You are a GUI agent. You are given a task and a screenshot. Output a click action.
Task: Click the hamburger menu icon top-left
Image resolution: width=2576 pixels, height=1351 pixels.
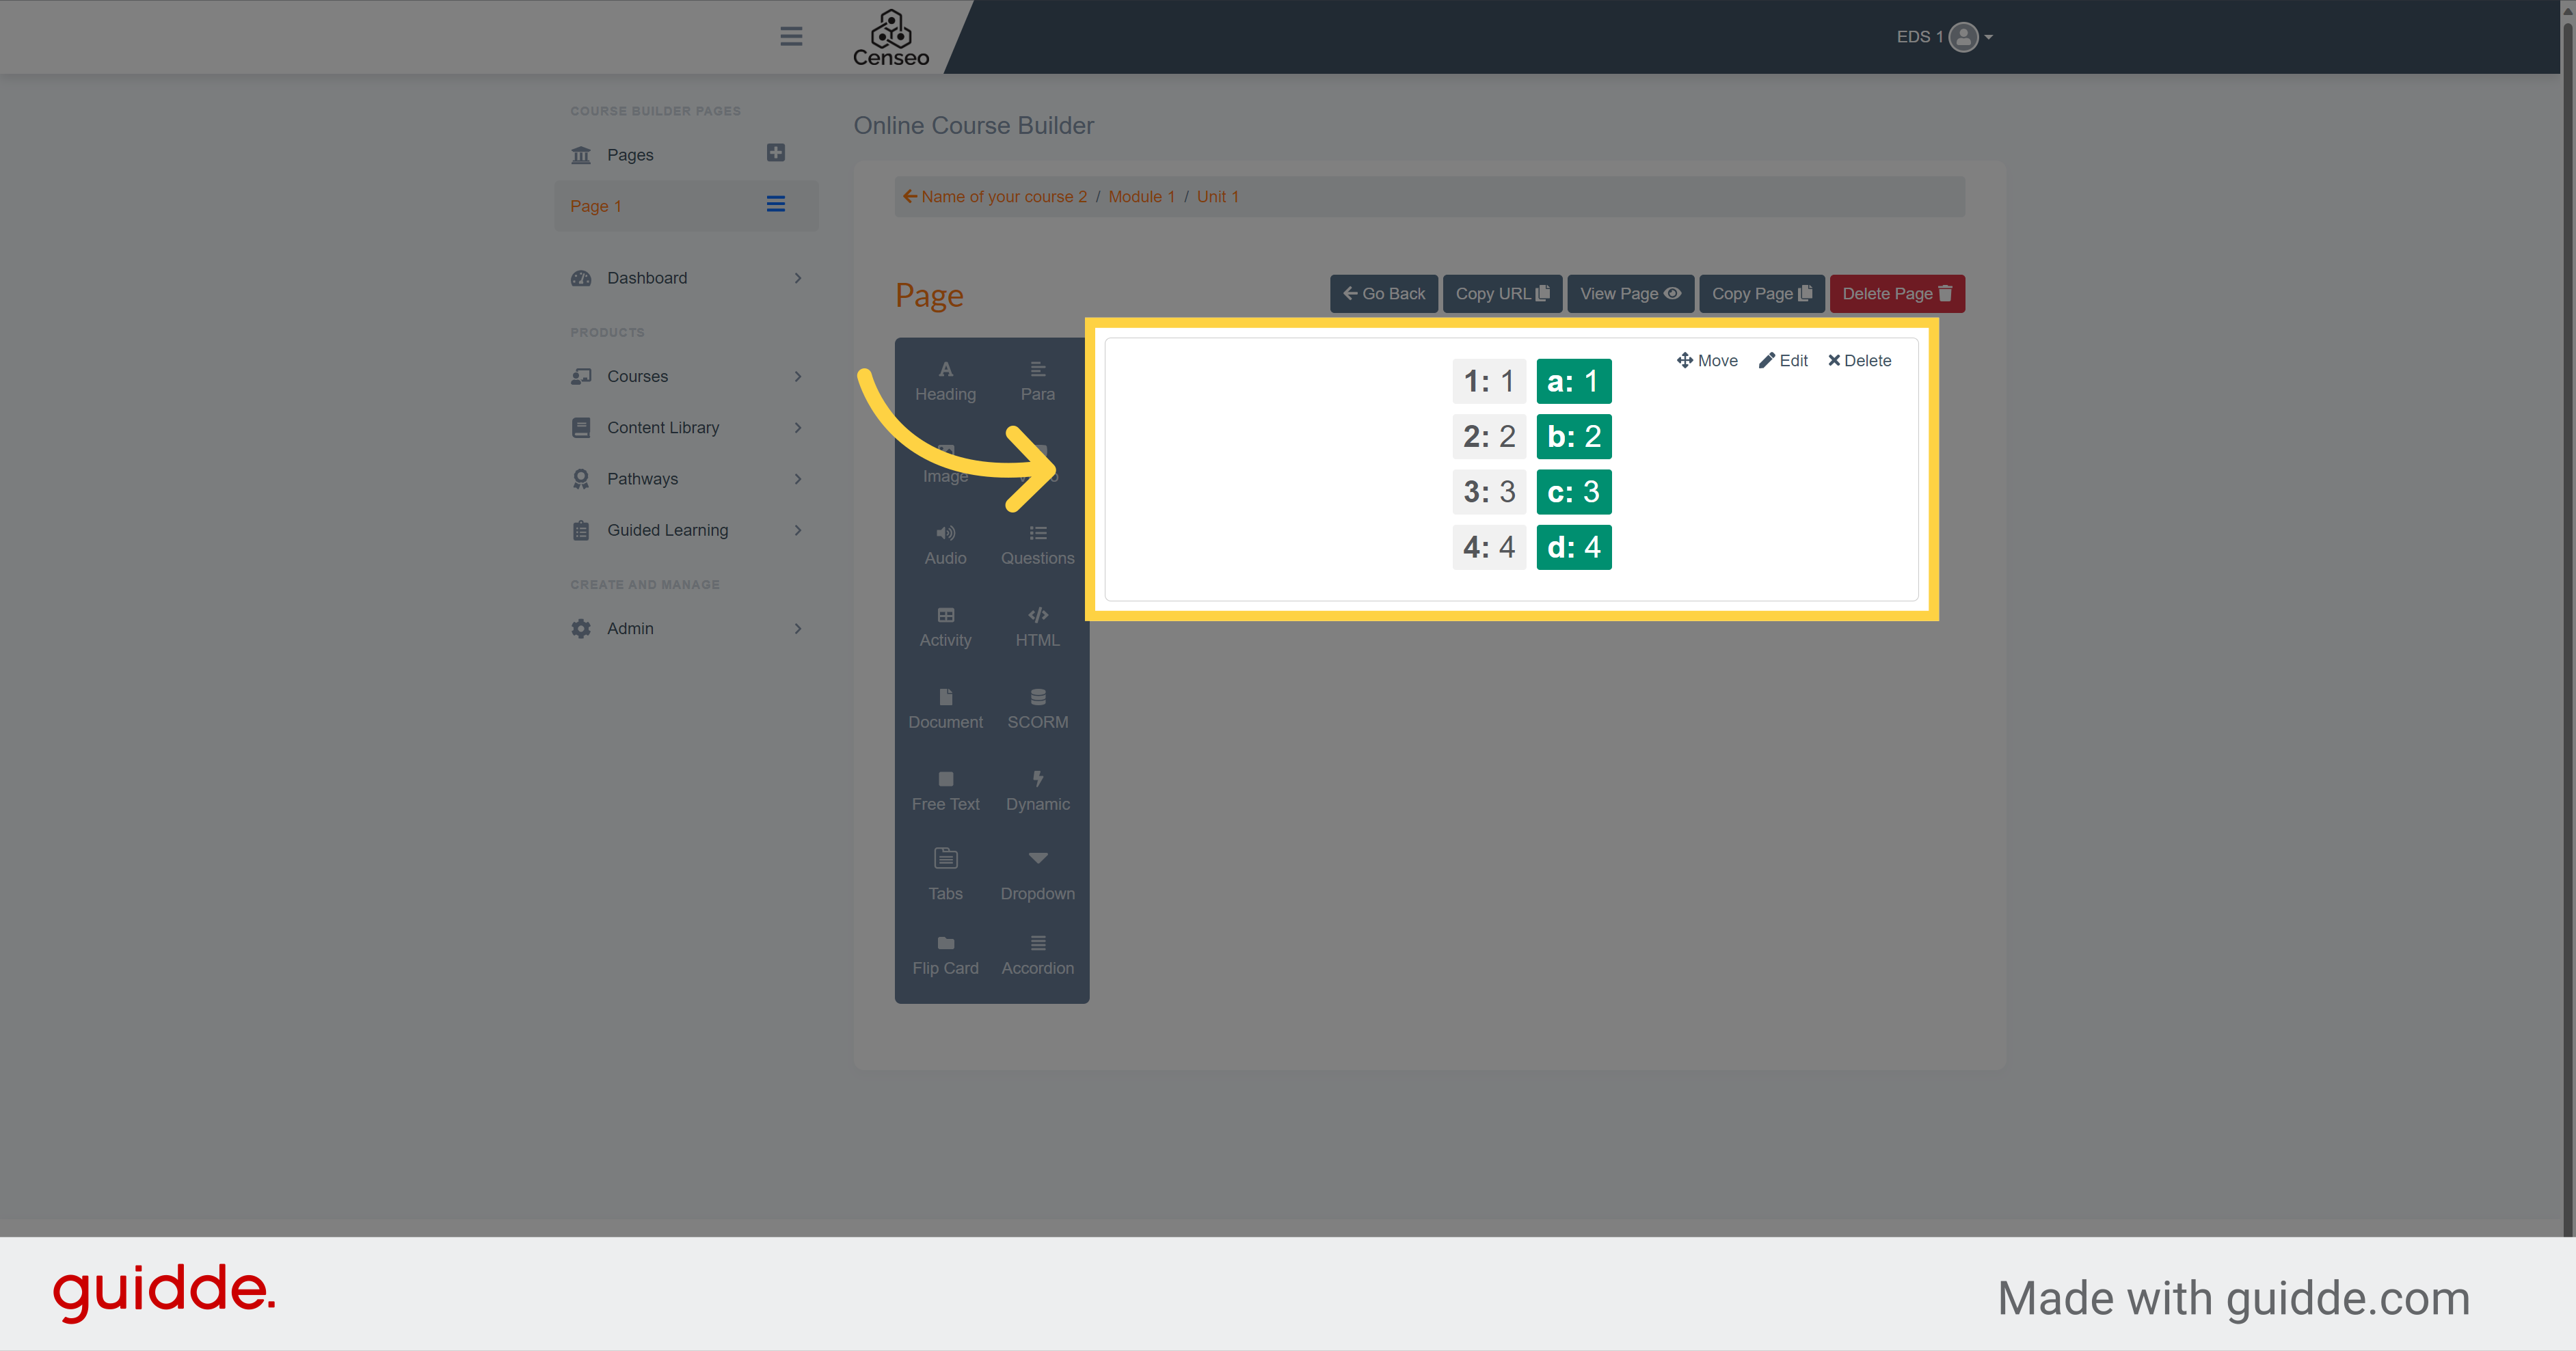point(790,36)
